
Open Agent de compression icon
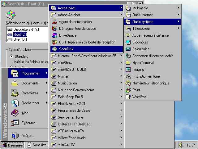[55, 22]
